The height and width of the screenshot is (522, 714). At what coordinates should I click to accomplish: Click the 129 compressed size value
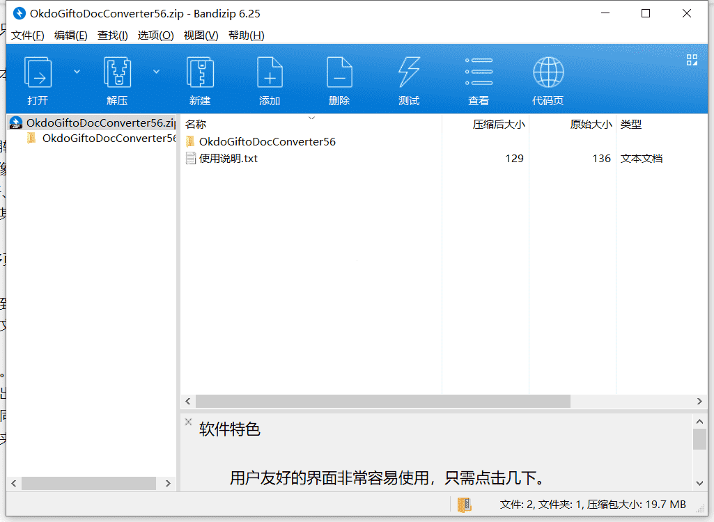tap(514, 159)
